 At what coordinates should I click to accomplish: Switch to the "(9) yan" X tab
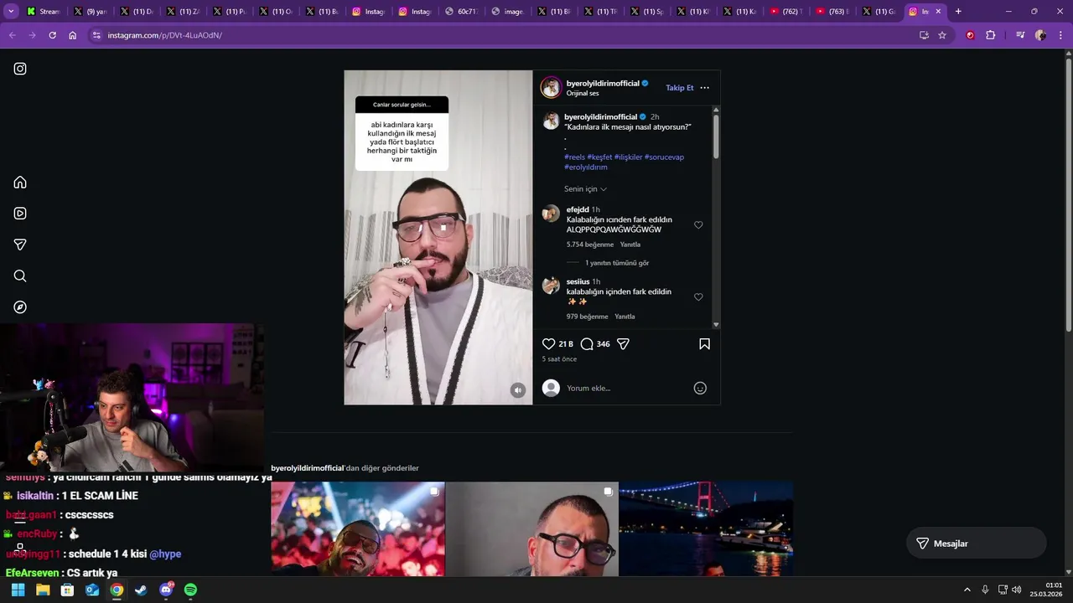[x=90, y=12]
